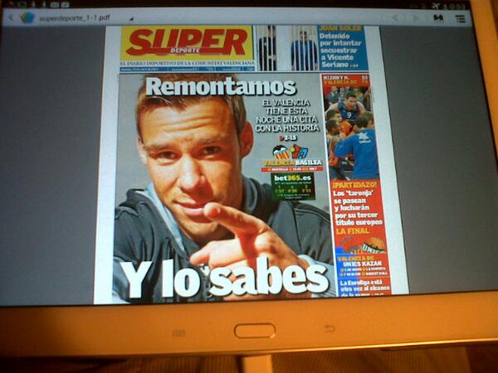Tap the 'Remontamos' headline

pos(221,87)
